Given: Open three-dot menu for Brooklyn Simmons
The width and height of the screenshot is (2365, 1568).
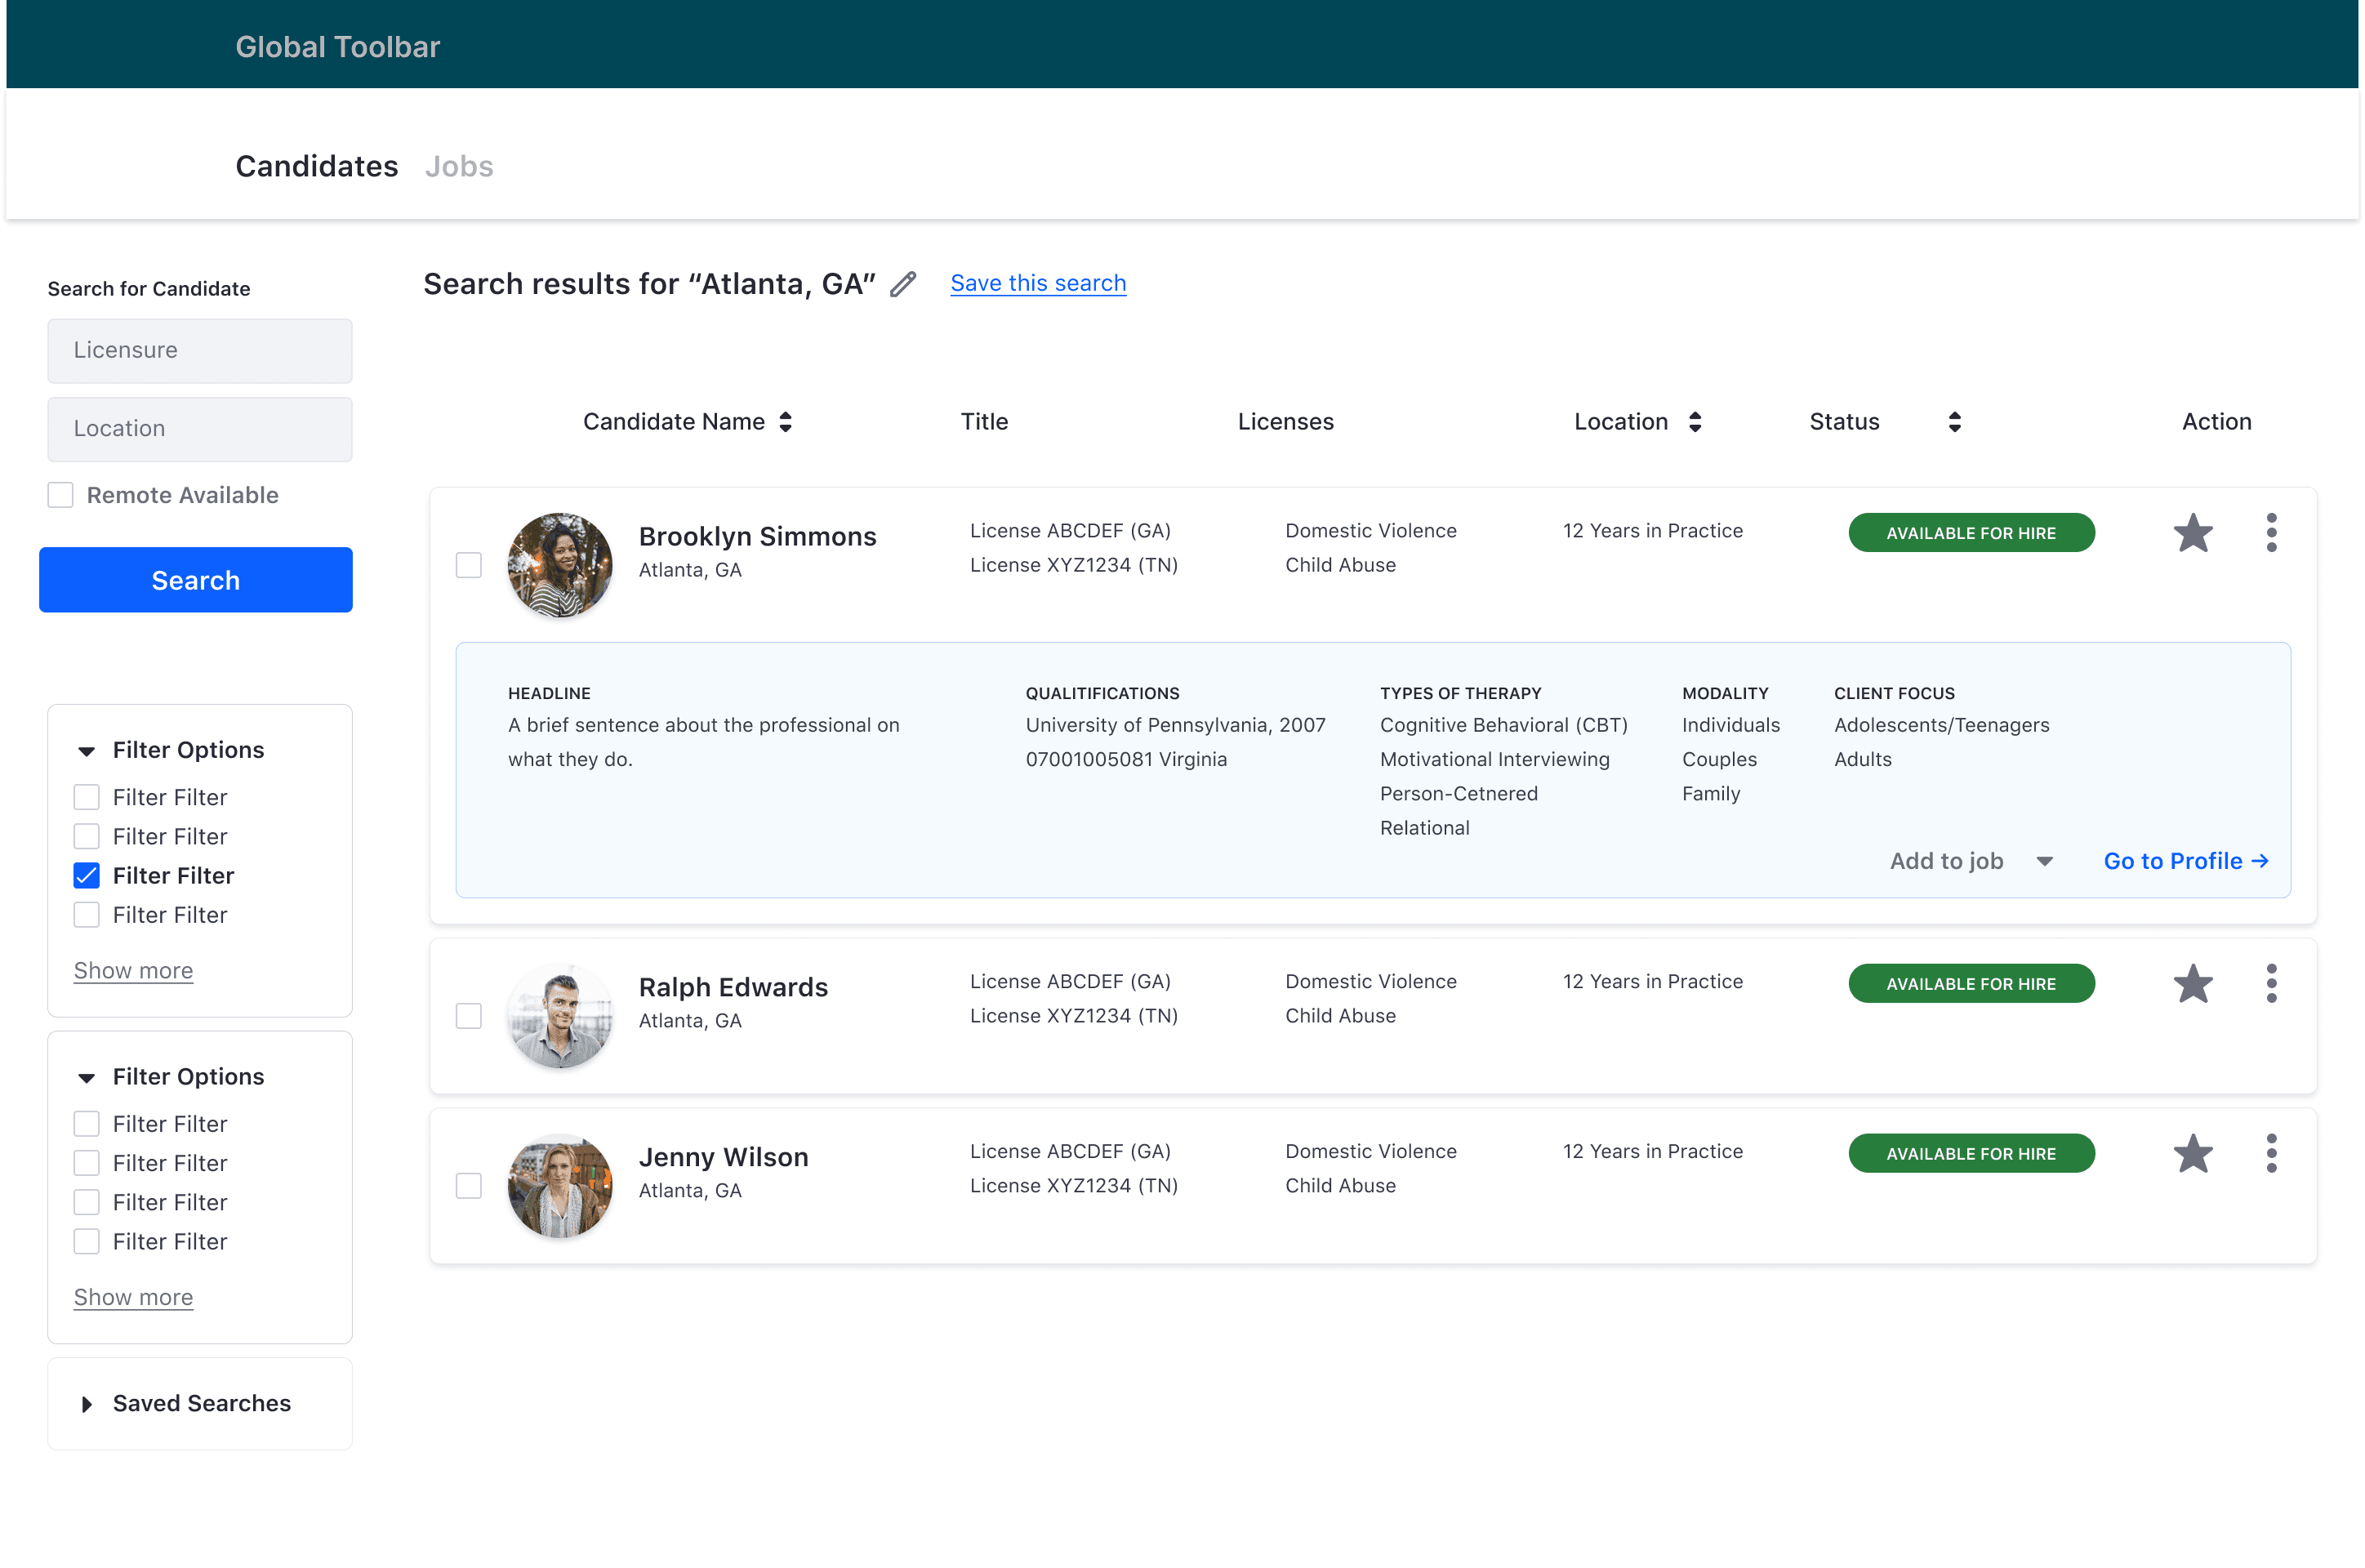Looking at the screenshot, I should pyautogui.click(x=2271, y=533).
